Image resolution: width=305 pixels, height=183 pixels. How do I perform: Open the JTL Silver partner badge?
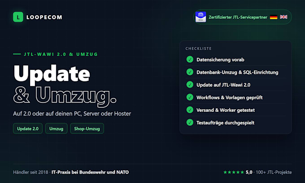click(201, 17)
